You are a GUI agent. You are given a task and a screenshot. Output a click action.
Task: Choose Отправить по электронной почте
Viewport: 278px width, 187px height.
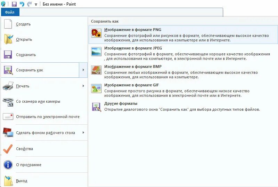[44, 117]
